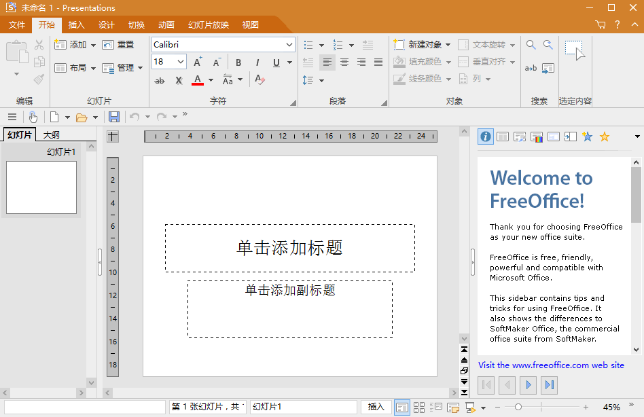Image resolution: width=644 pixels, height=417 pixels.
Task: Click the blue info sidebar icon
Action: coord(486,137)
